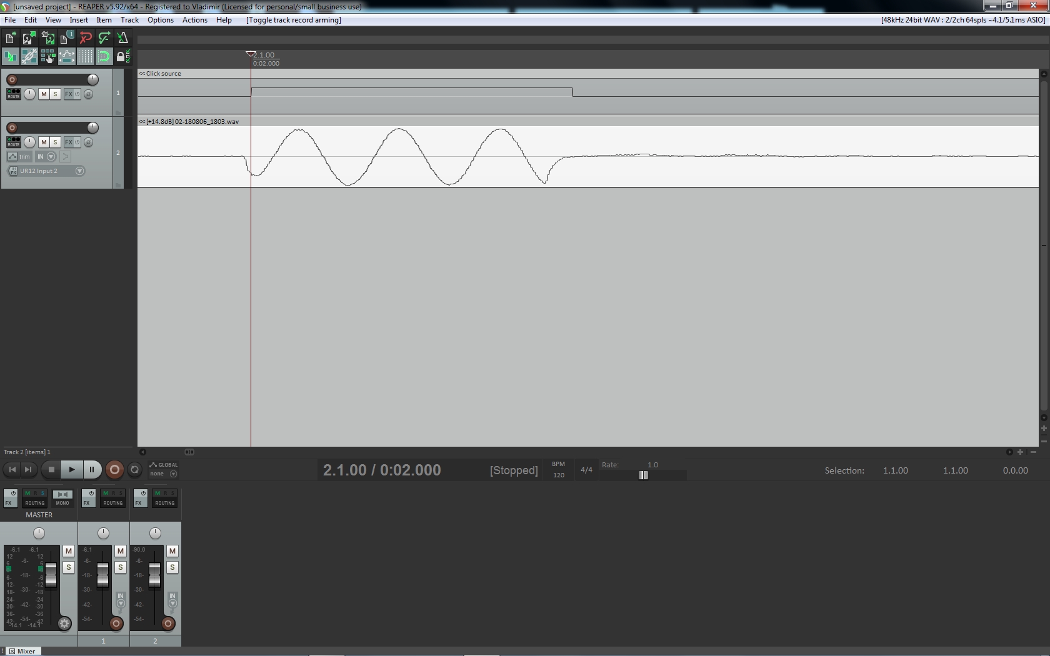The image size is (1050, 656).
Task: Open the Insert menu
Action: (x=79, y=20)
